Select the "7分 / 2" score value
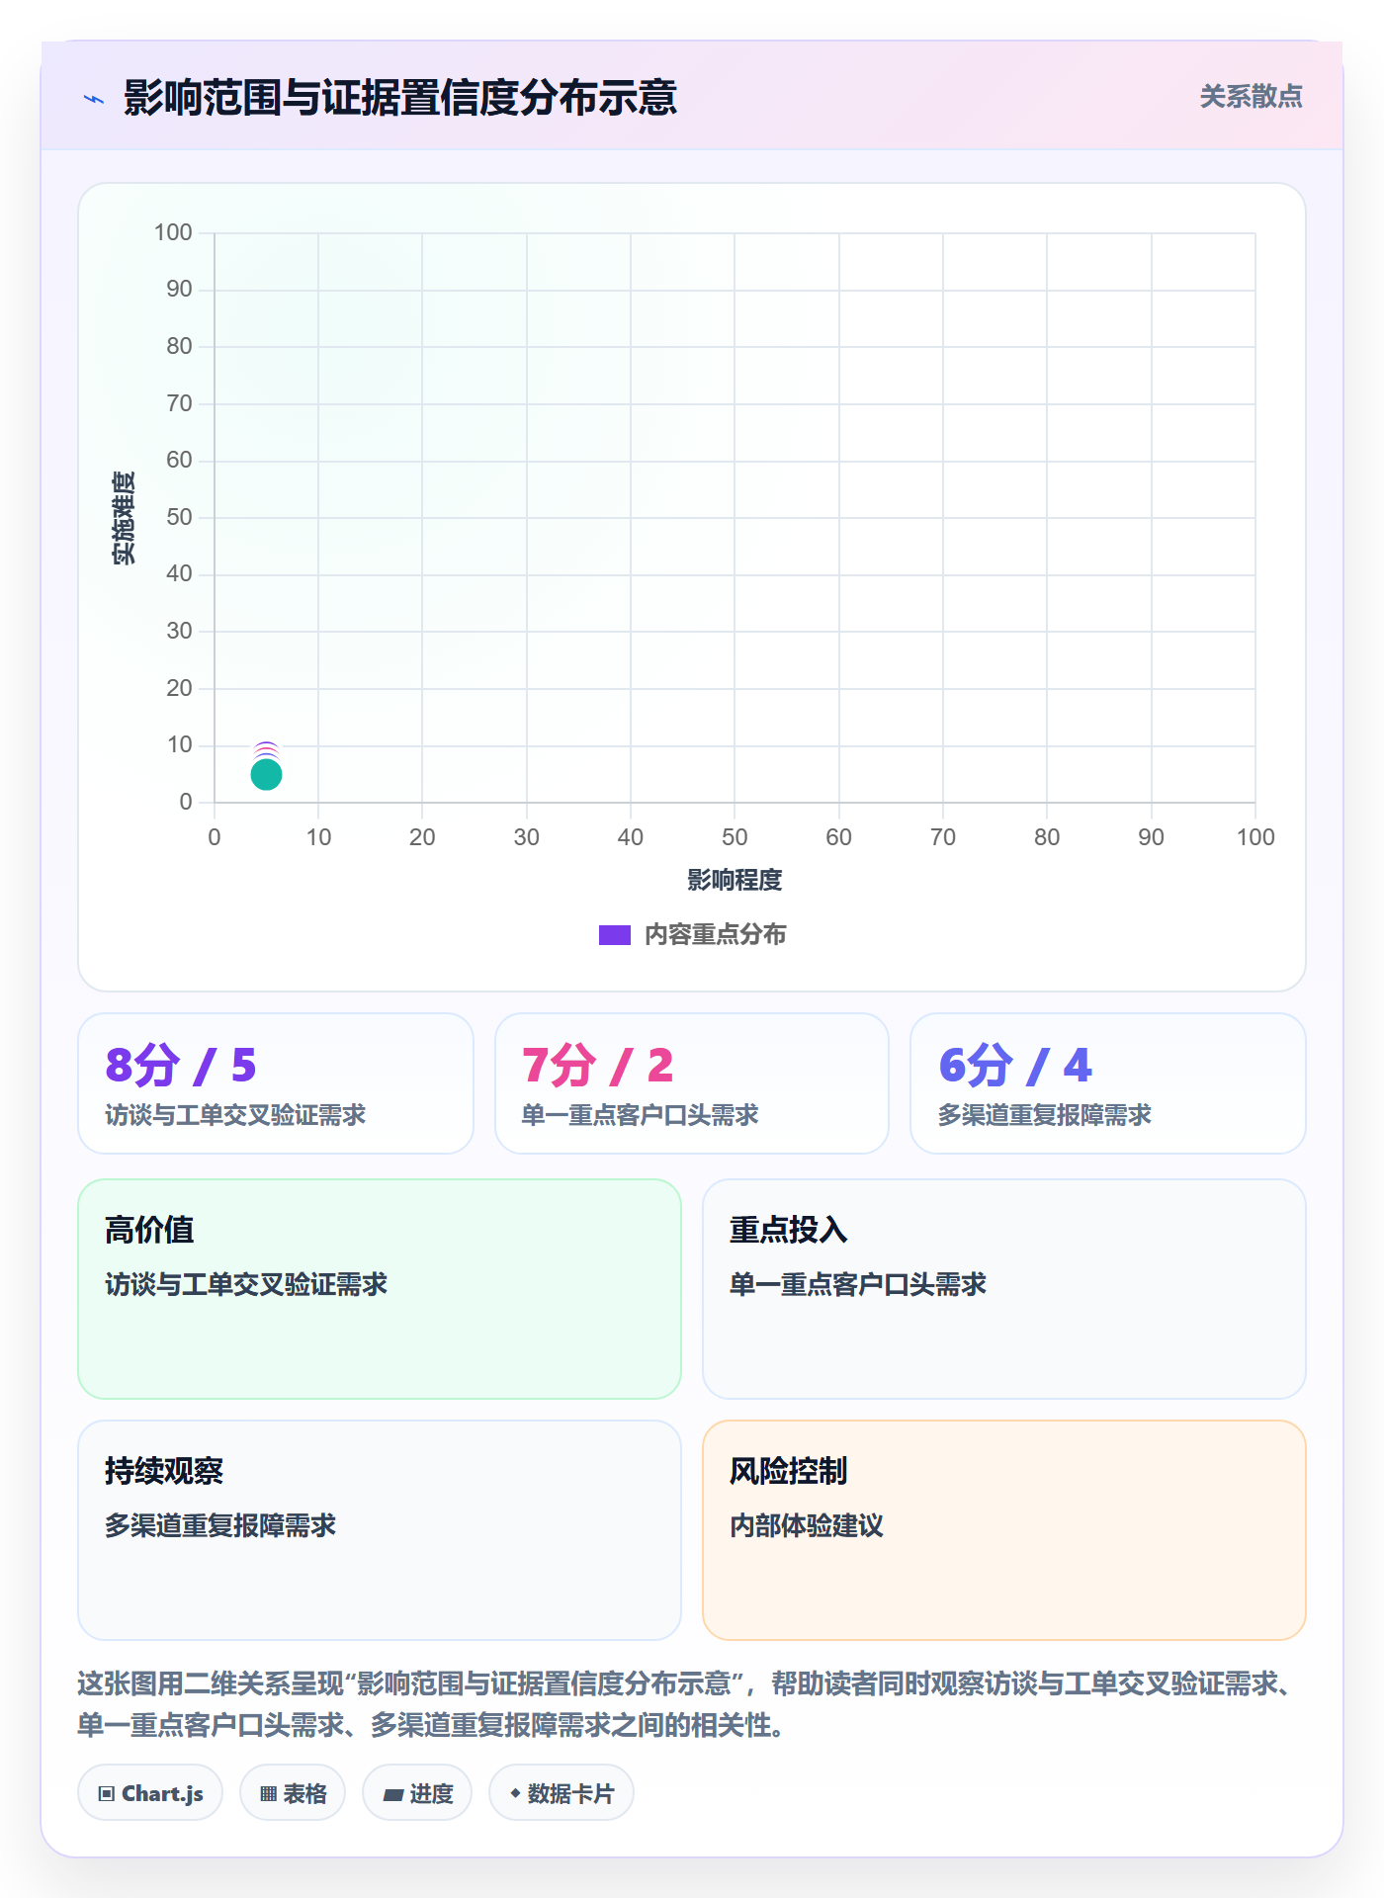Image resolution: width=1384 pixels, height=1898 pixels. tap(597, 1065)
